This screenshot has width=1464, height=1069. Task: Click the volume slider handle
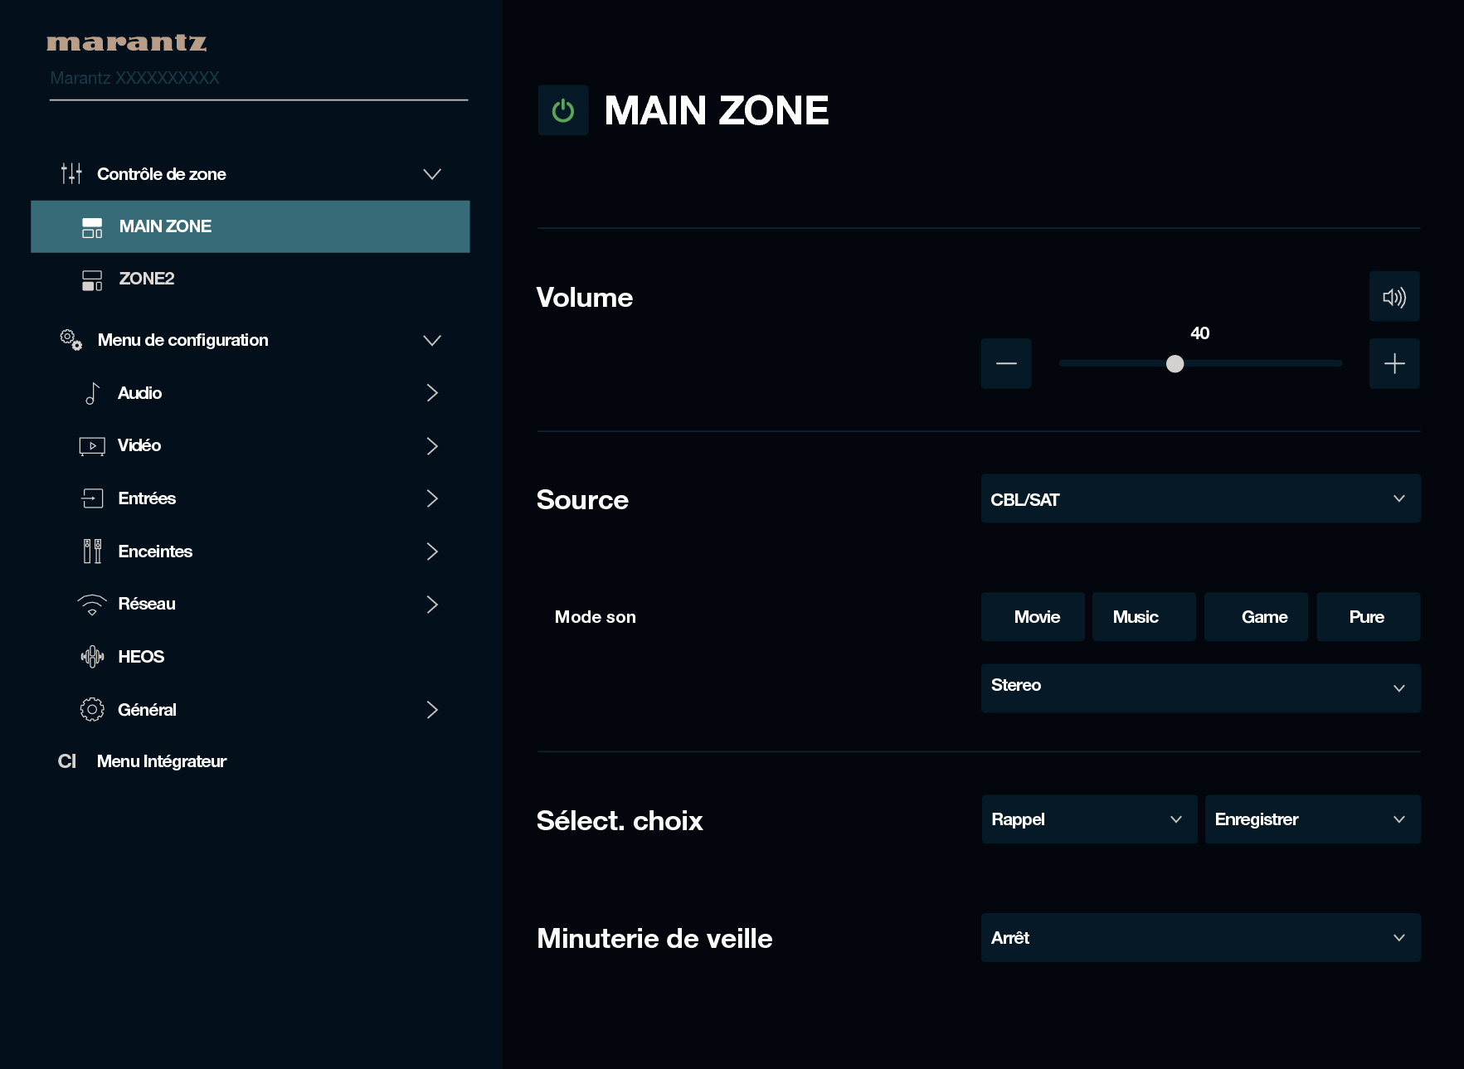[1175, 364]
